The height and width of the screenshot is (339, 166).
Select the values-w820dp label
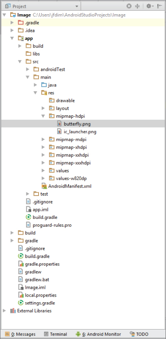(x=71, y=178)
